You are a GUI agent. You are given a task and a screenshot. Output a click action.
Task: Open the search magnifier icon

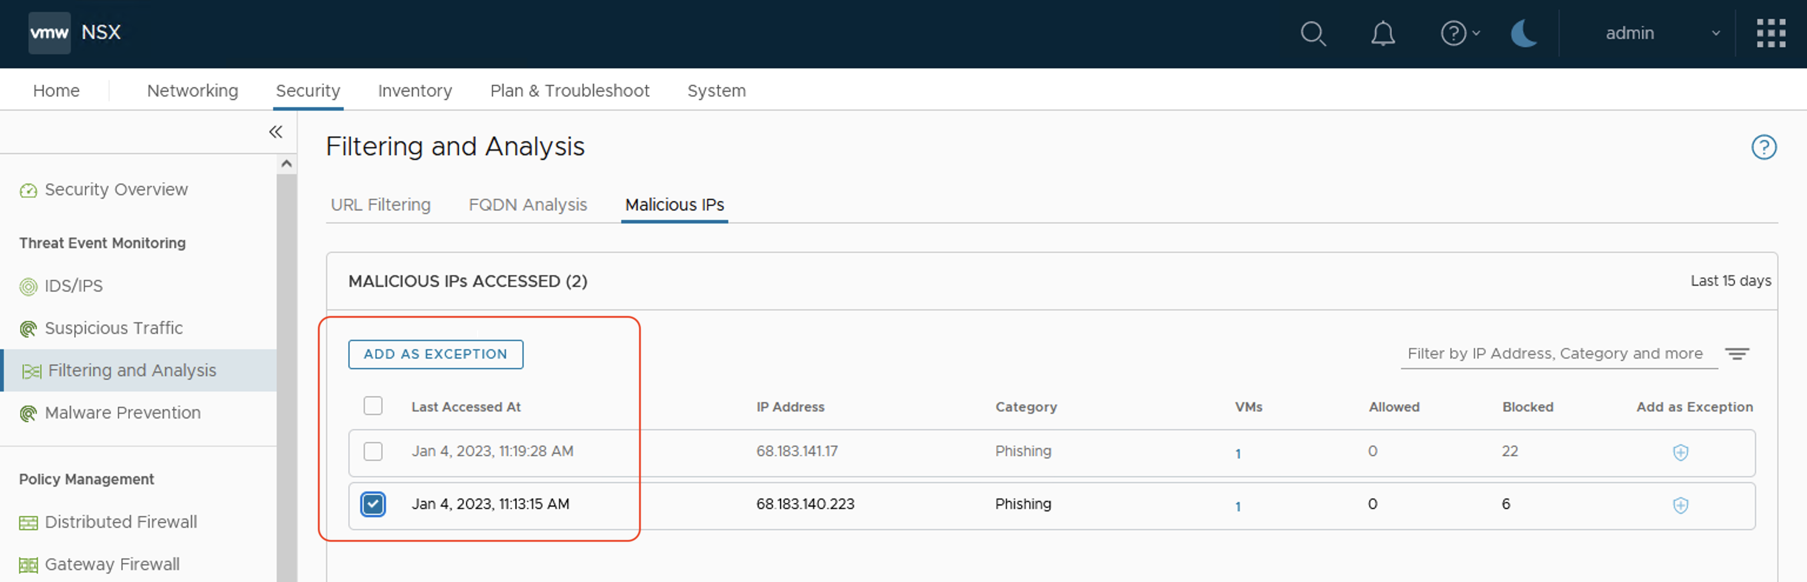click(1312, 34)
